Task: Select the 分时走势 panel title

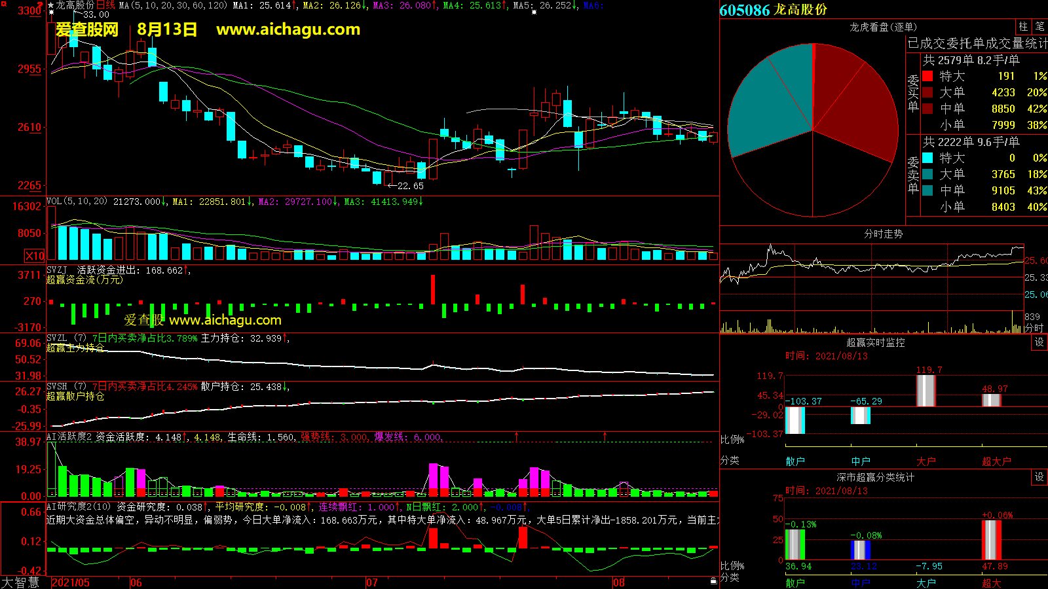Action: pyautogui.click(x=883, y=234)
